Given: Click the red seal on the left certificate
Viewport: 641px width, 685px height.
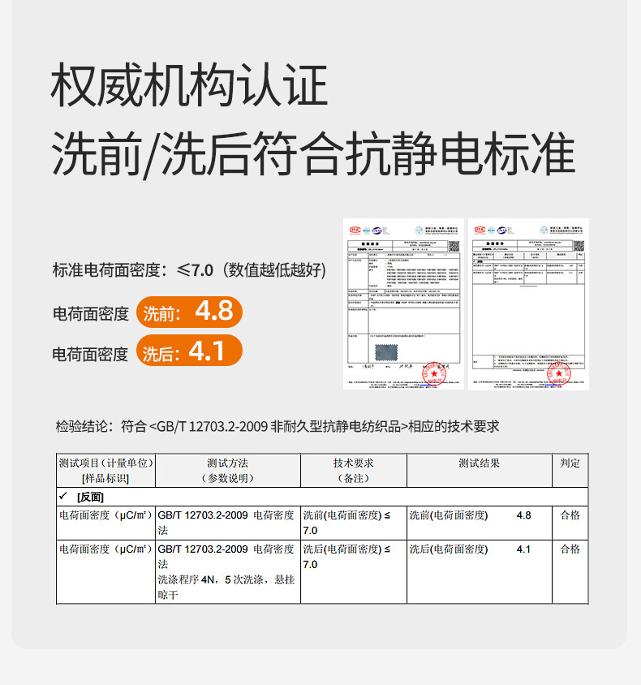Looking at the screenshot, I should (x=433, y=373).
